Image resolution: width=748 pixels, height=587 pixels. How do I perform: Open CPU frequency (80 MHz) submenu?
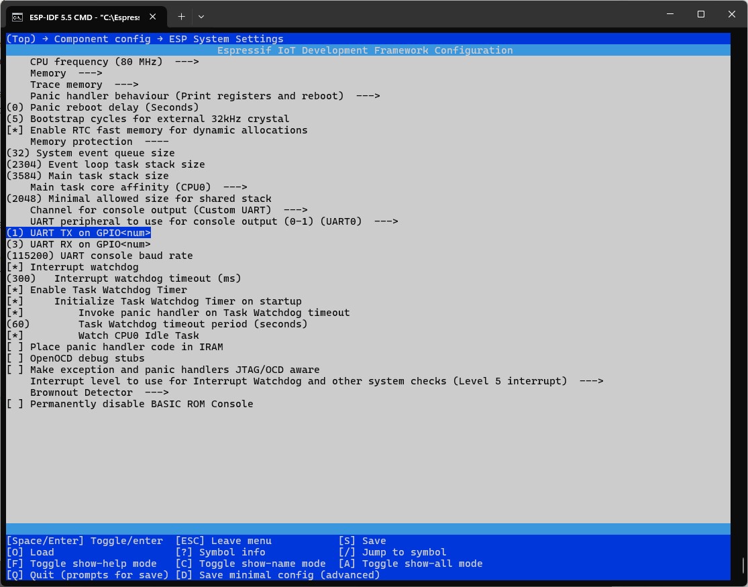point(115,62)
